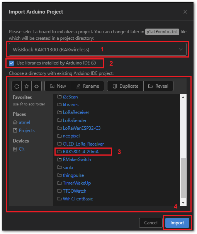
Task: Open Projects place in sidebar
Action: point(27,131)
